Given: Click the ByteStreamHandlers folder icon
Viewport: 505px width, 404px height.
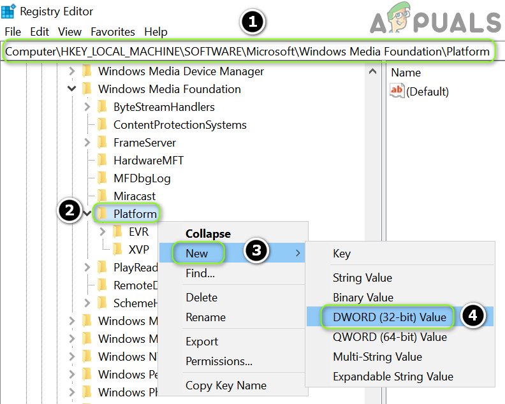Looking at the screenshot, I should 102,107.
